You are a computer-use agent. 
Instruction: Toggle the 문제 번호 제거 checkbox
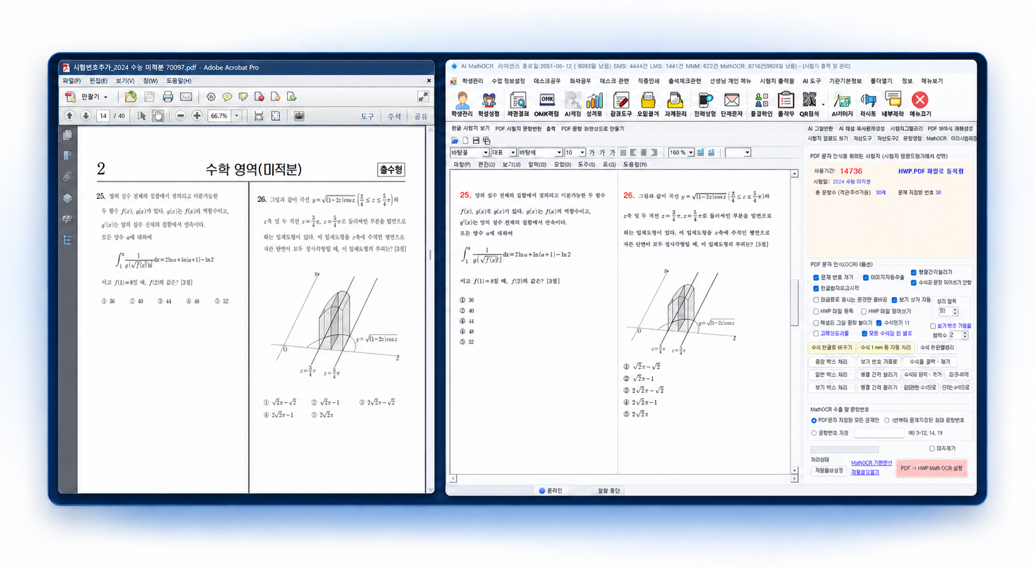pos(816,277)
